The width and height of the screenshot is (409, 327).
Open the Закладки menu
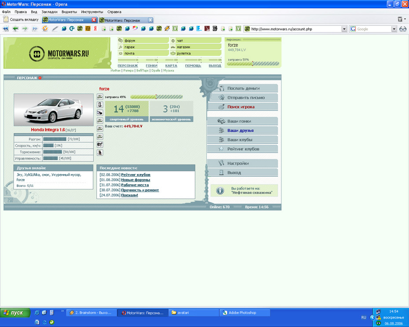[49, 12]
